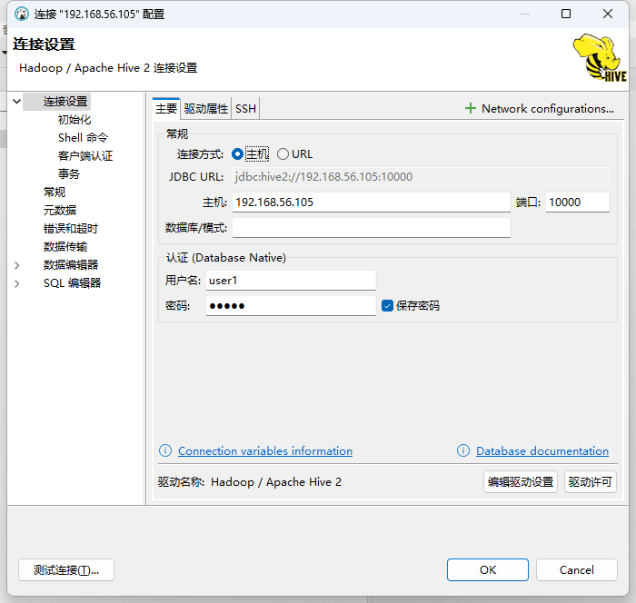Viewport: 636px width, 603px height.
Task: Select 事务 in the settings tree
Action: coord(69,174)
